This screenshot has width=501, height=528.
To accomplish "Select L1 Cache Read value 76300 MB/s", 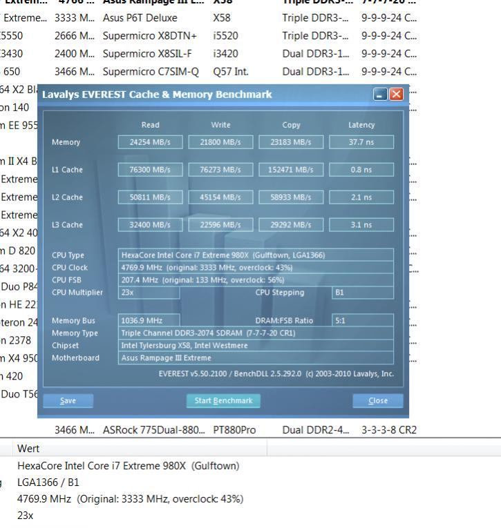I will 151,170.
